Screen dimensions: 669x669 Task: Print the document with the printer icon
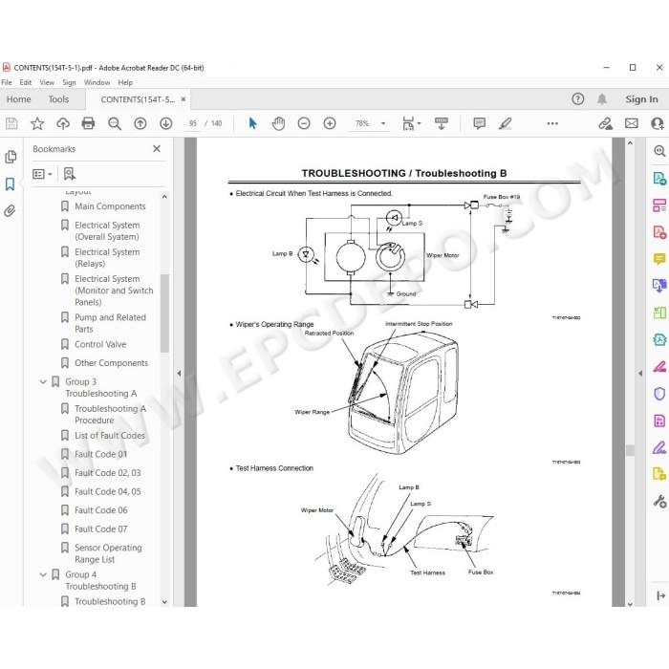[88, 123]
